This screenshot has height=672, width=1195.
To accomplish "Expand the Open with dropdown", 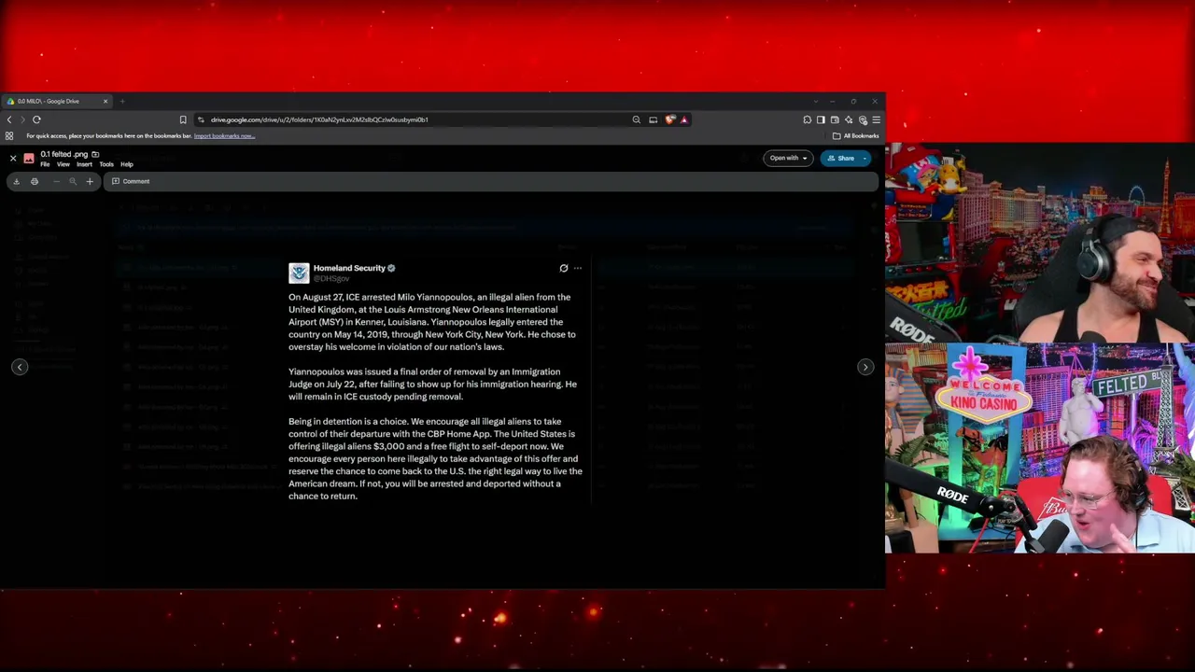I will [x=788, y=158].
